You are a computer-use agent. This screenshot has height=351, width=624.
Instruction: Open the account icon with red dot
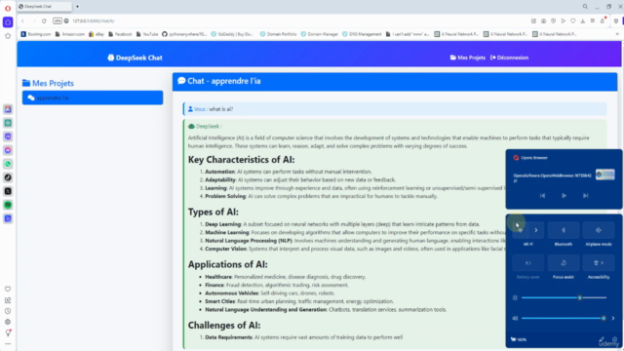click(x=603, y=20)
